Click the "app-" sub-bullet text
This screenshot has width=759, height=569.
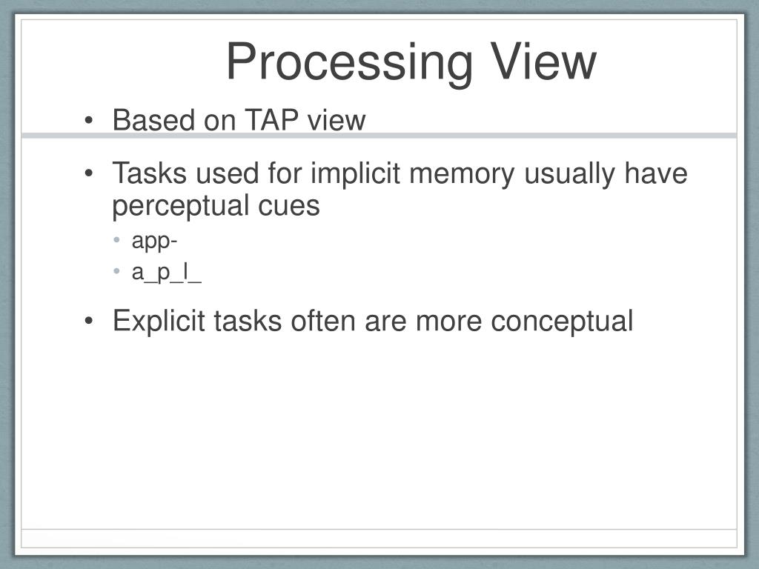(154, 241)
